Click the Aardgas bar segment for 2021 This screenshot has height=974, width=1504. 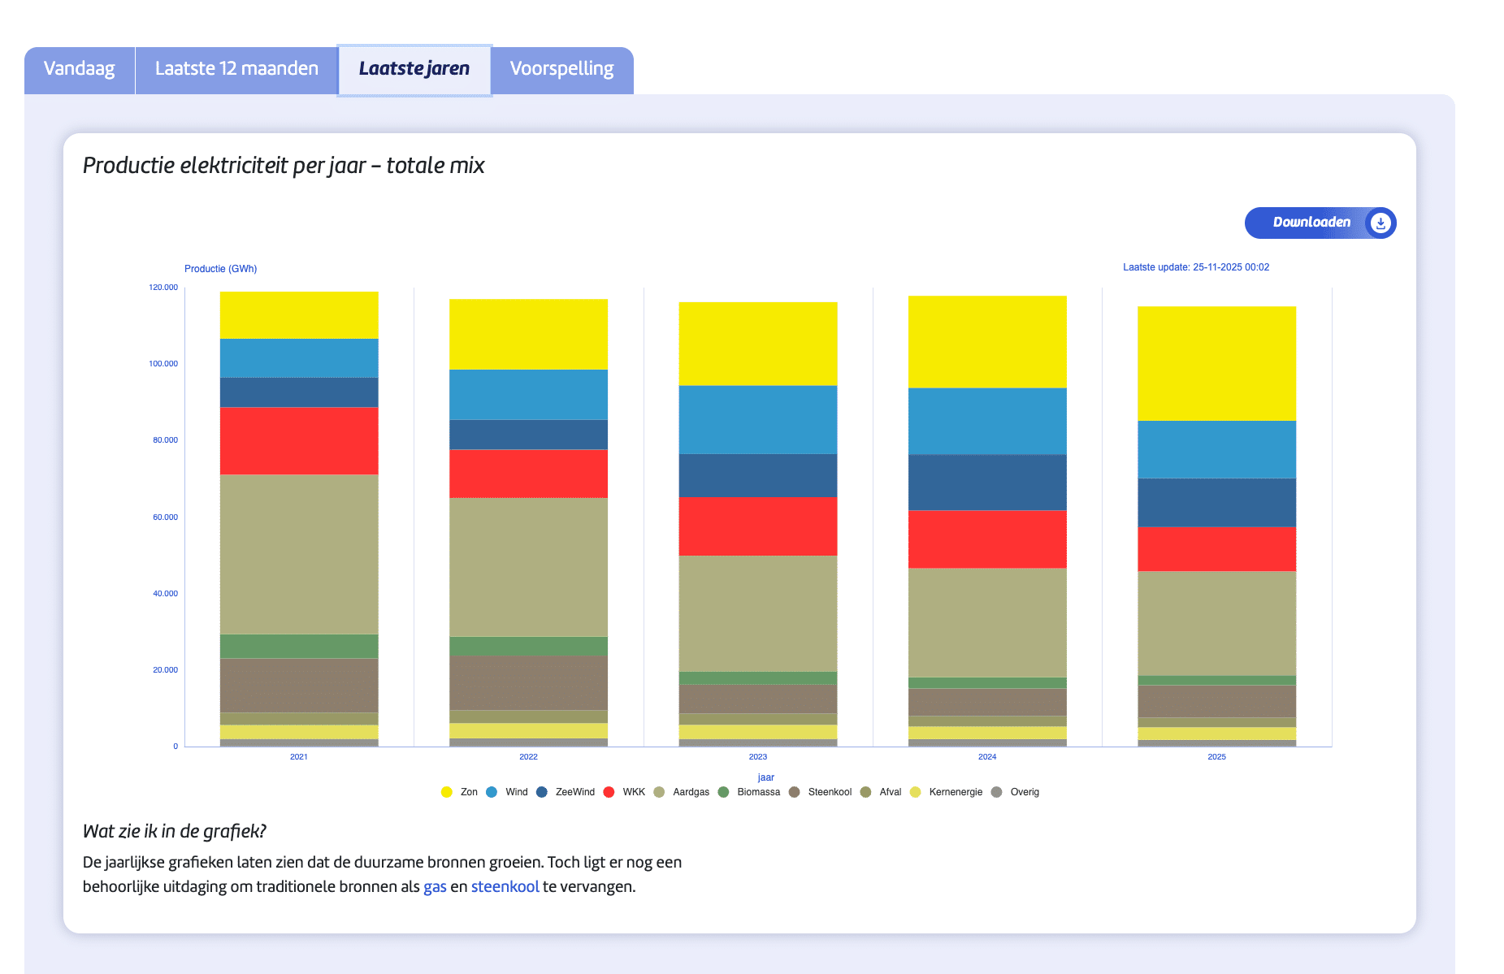click(x=299, y=554)
